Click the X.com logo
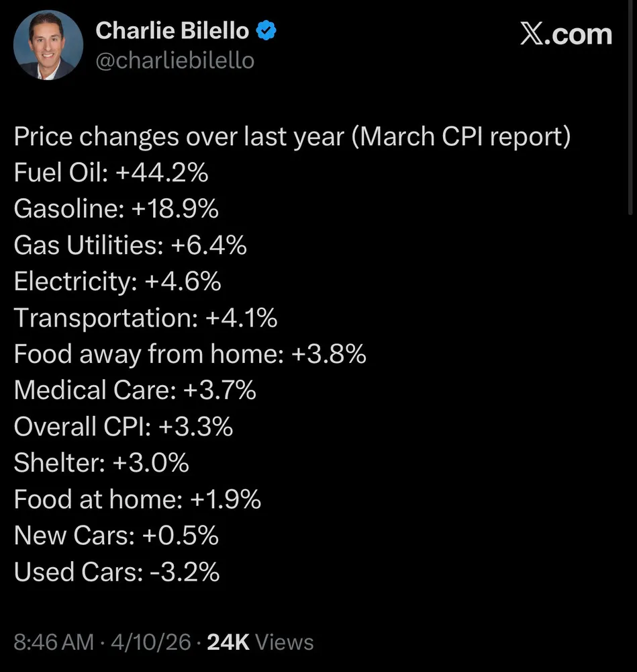 tap(565, 33)
